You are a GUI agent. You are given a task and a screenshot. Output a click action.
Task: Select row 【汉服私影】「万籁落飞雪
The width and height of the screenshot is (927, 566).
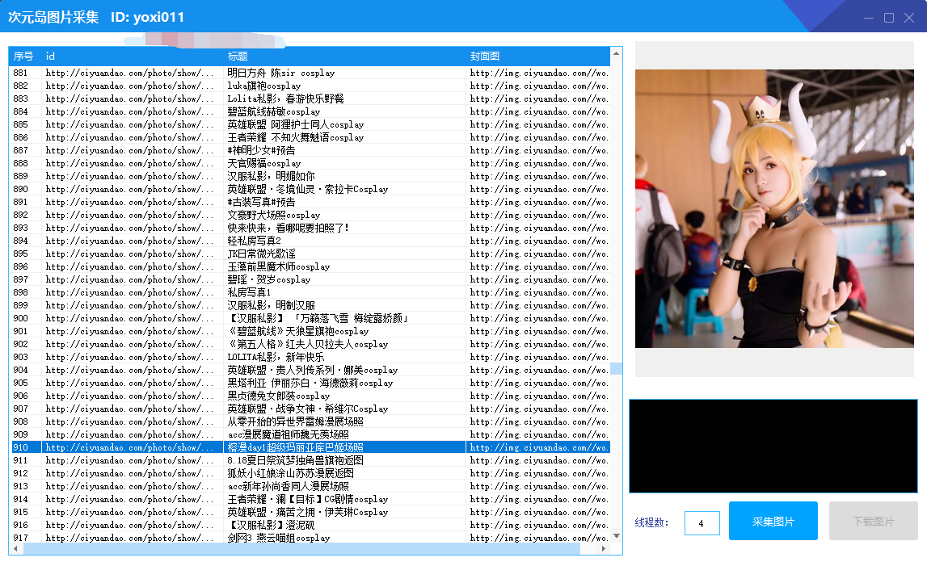(x=310, y=318)
